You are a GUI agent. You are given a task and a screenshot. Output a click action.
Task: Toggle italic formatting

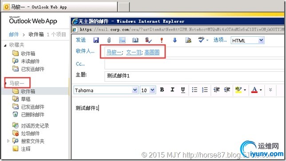pos(172,90)
